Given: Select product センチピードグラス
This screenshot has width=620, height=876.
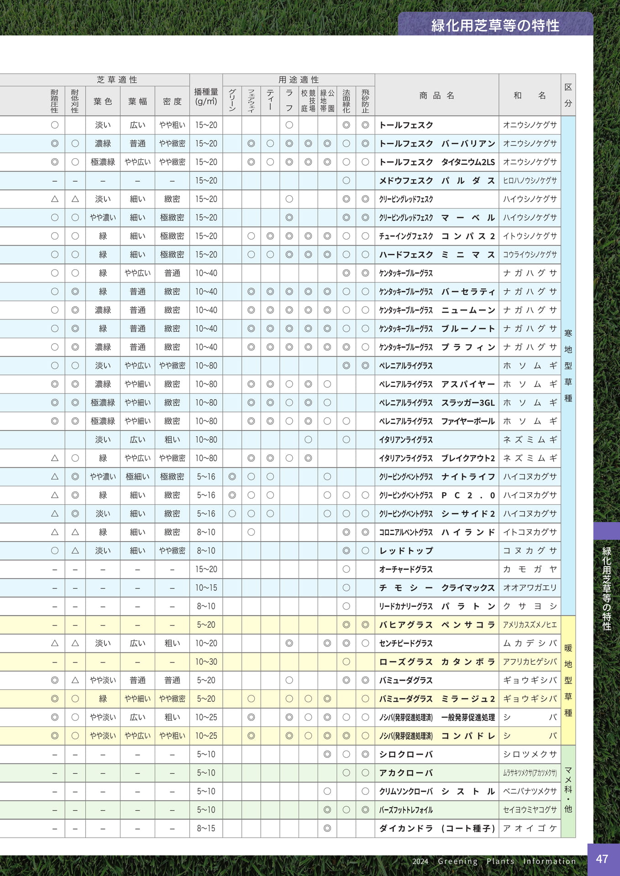Looking at the screenshot, I should click(x=406, y=643).
